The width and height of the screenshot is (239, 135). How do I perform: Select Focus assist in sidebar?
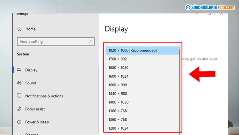click(x=35, y=109)
